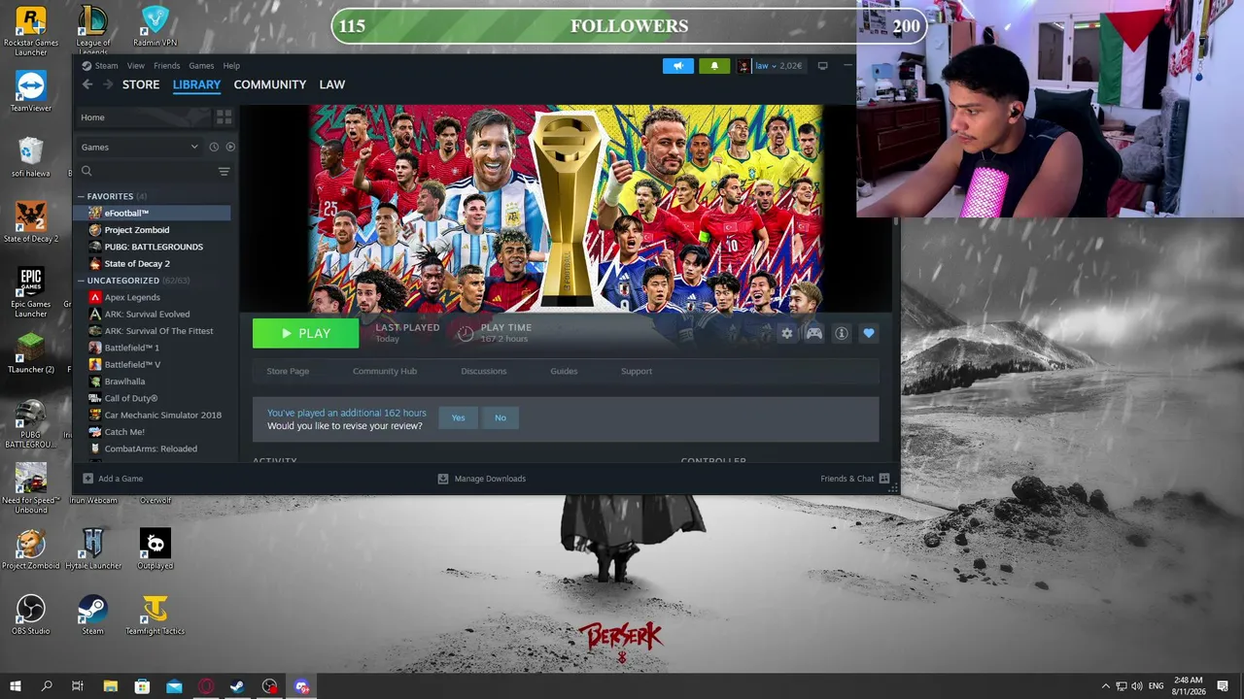Open the LAW profile tab
This screenshot has height=699, width=1244.
(332, 84)
